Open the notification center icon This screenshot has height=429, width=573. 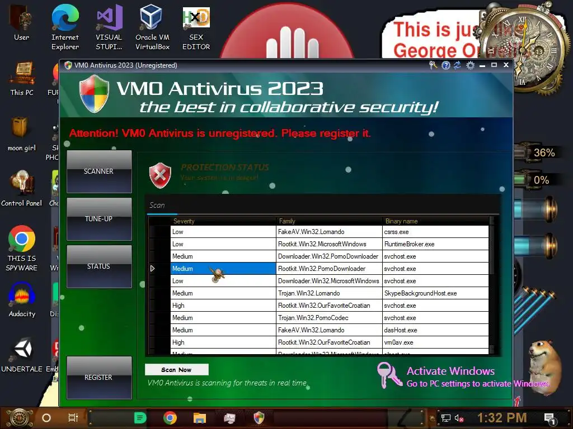[x=549, y=418]
